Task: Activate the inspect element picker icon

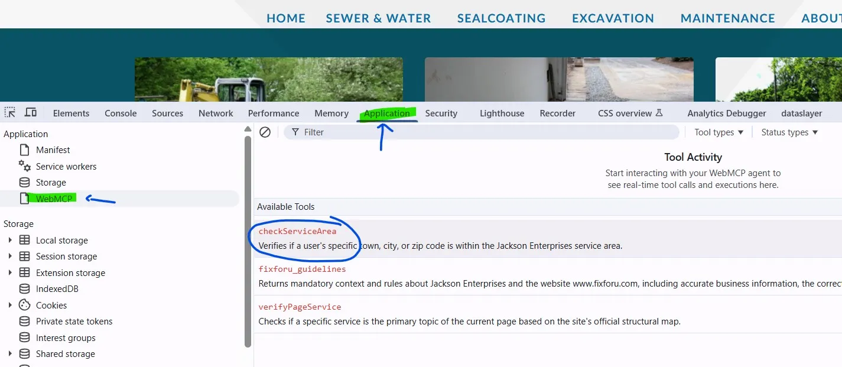Action: coord(10,112)
